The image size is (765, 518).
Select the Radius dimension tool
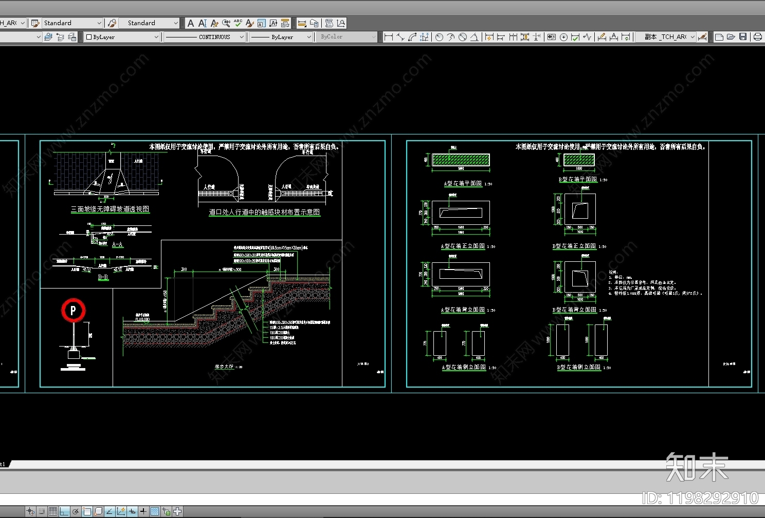click(439, 37)
